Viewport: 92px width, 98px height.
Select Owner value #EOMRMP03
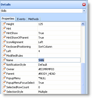point(46,69)
